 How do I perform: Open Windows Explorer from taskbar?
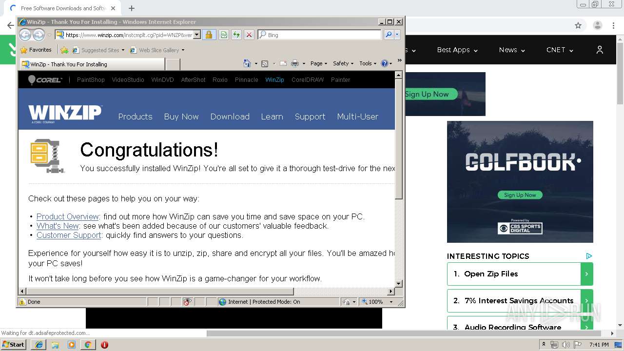coord(55,345)
